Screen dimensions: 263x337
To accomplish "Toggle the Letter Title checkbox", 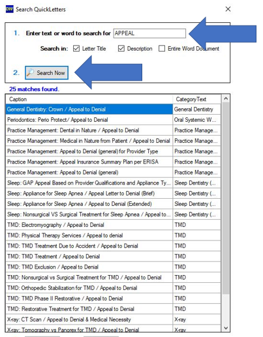I will point(76,48).
